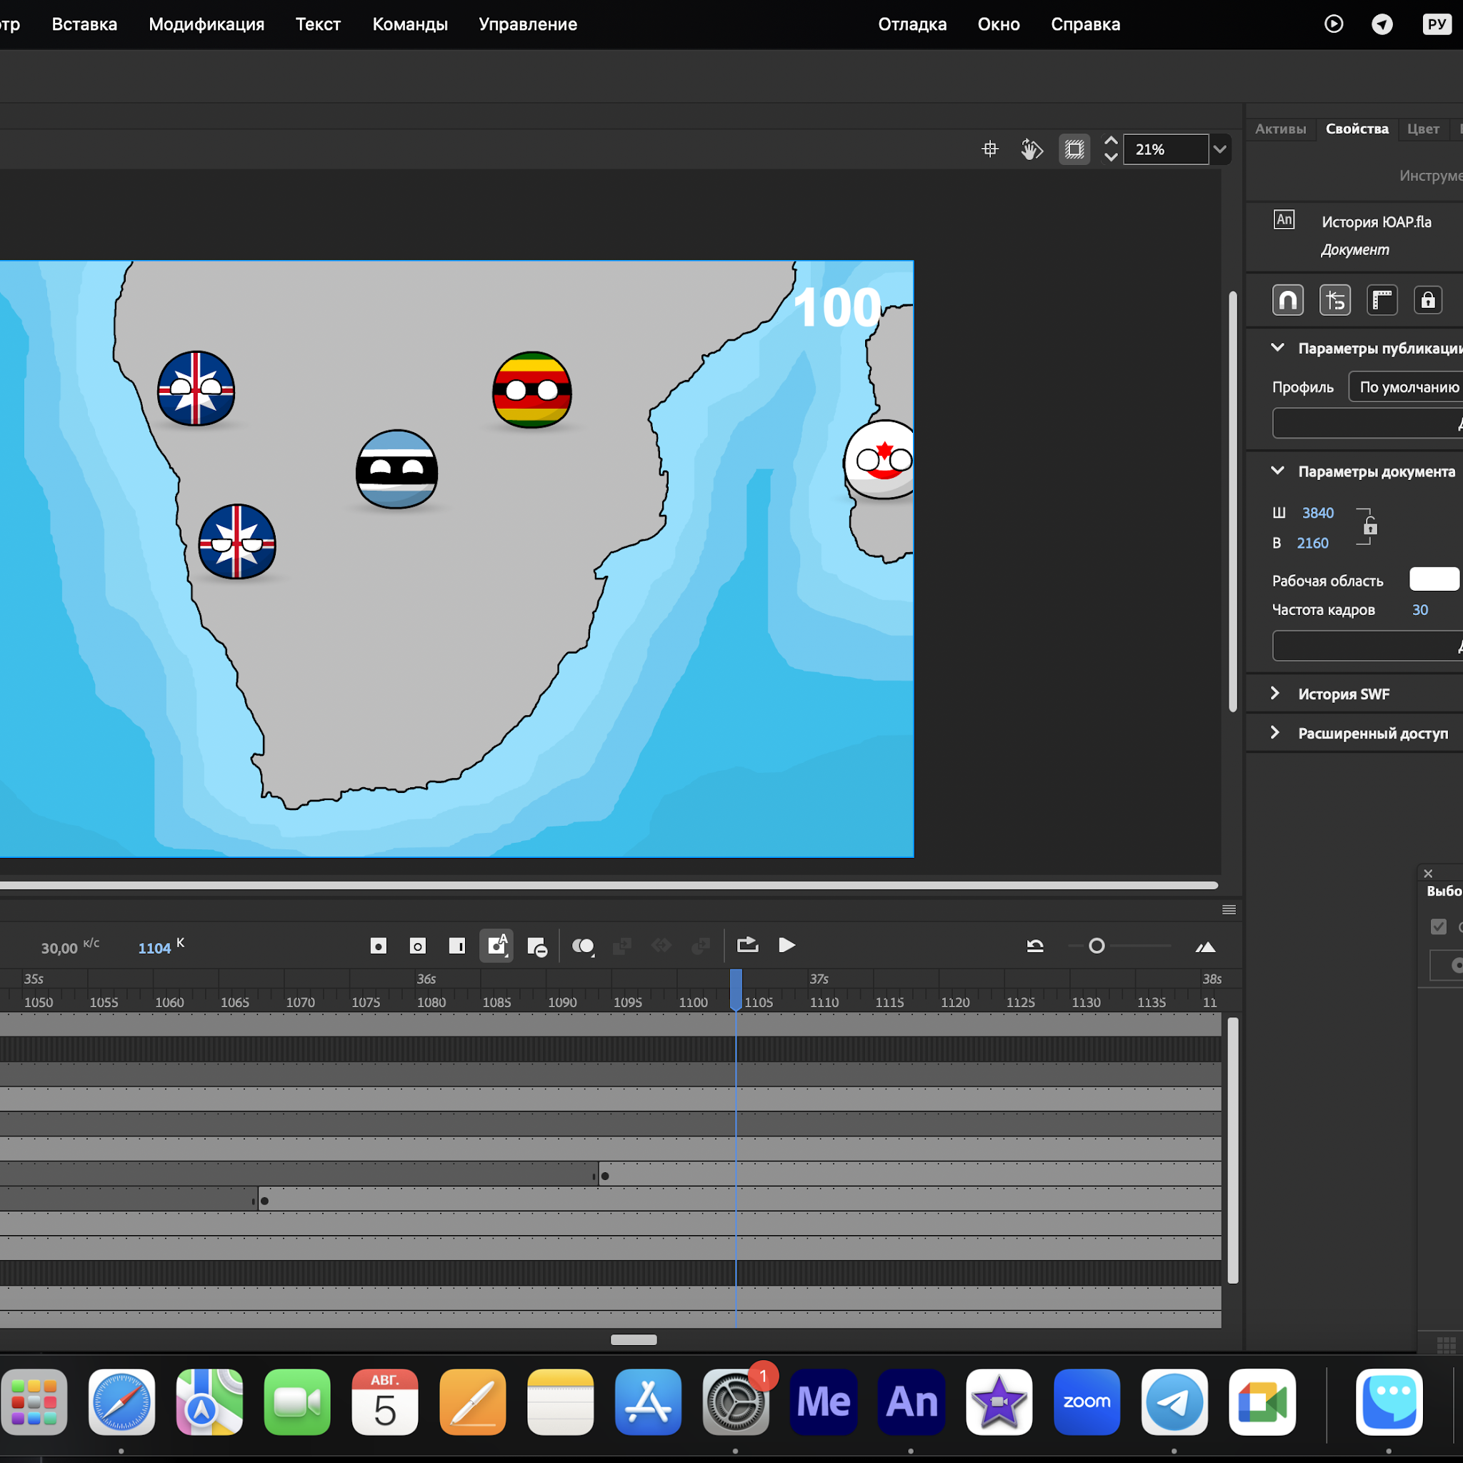
Task: Open the 21% zoom level dropdown
Action: tap(1219, 149)
